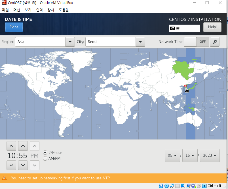Click the PM label beside the time

(x=35, y=156)
